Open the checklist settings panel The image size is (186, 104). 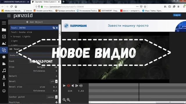coord(4,37)
